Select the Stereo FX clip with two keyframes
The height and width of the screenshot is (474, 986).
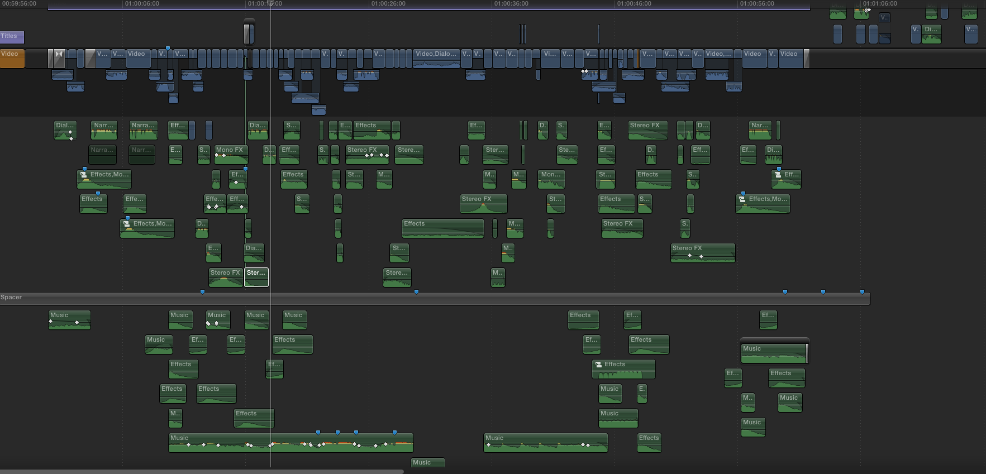pos(703,253)
